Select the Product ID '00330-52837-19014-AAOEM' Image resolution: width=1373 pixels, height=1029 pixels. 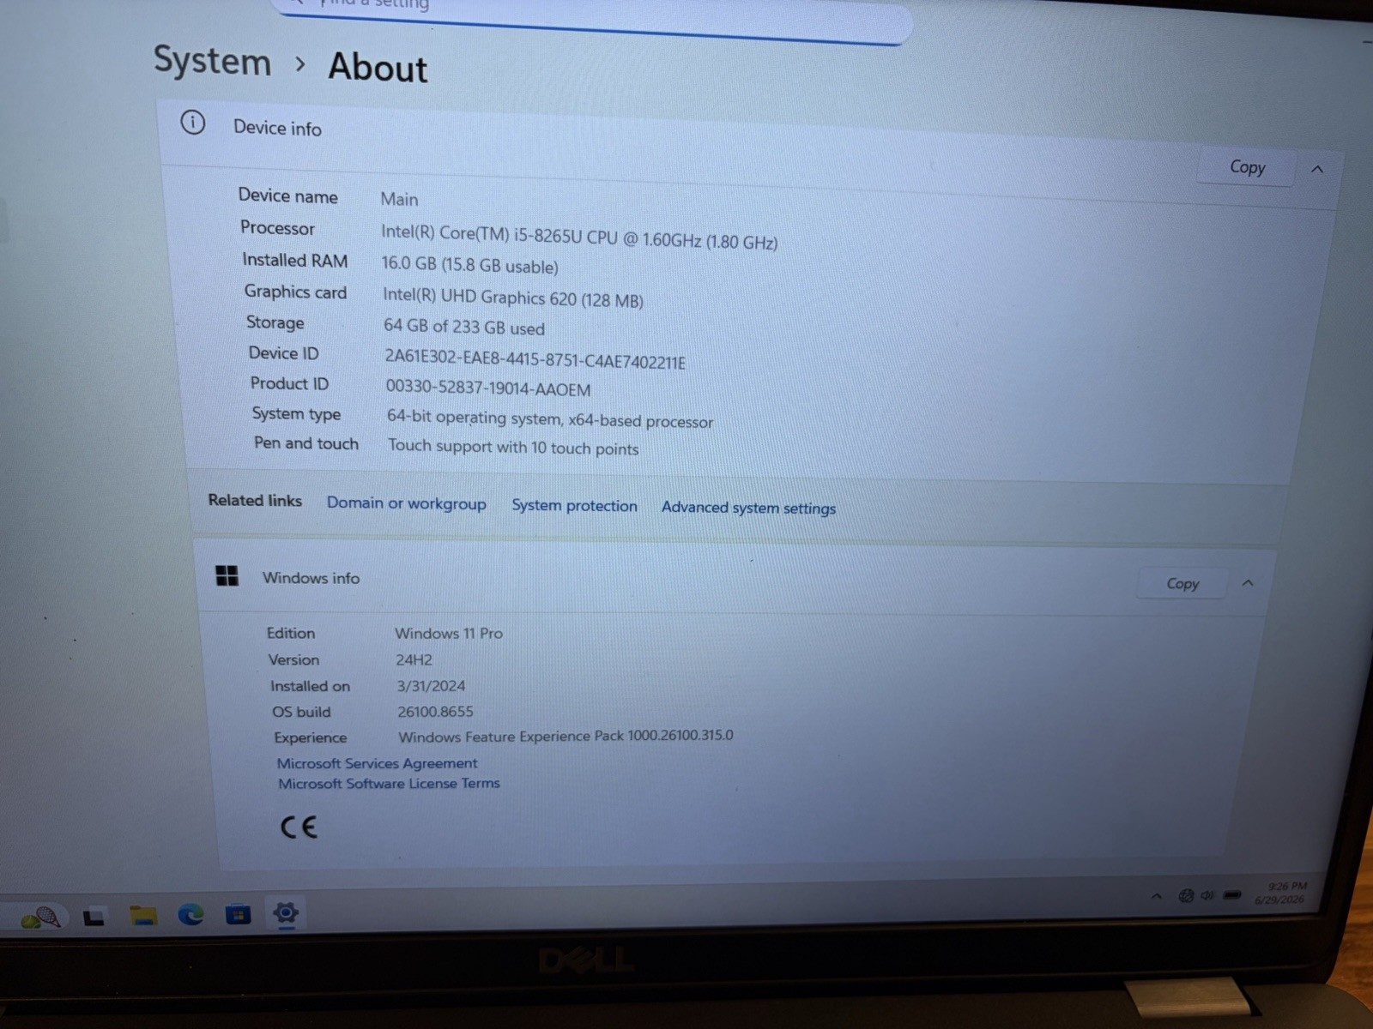click(x=487, y=388)
